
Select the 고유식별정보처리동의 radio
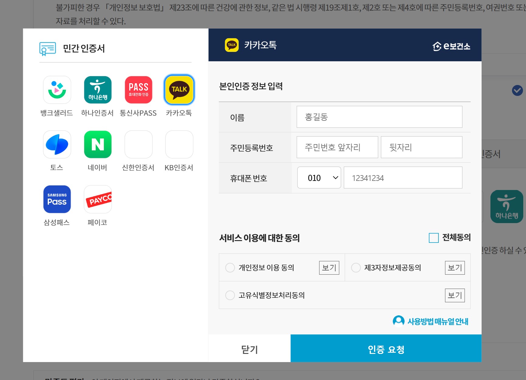click(230, 295)
